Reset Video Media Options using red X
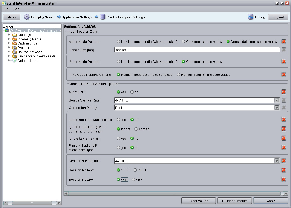 (x=284, y=61)
